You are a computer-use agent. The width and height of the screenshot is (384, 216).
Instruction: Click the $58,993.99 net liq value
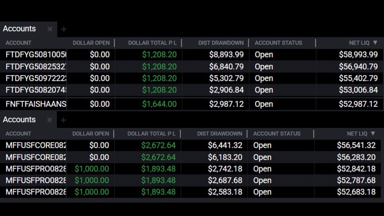pos(358,55)
